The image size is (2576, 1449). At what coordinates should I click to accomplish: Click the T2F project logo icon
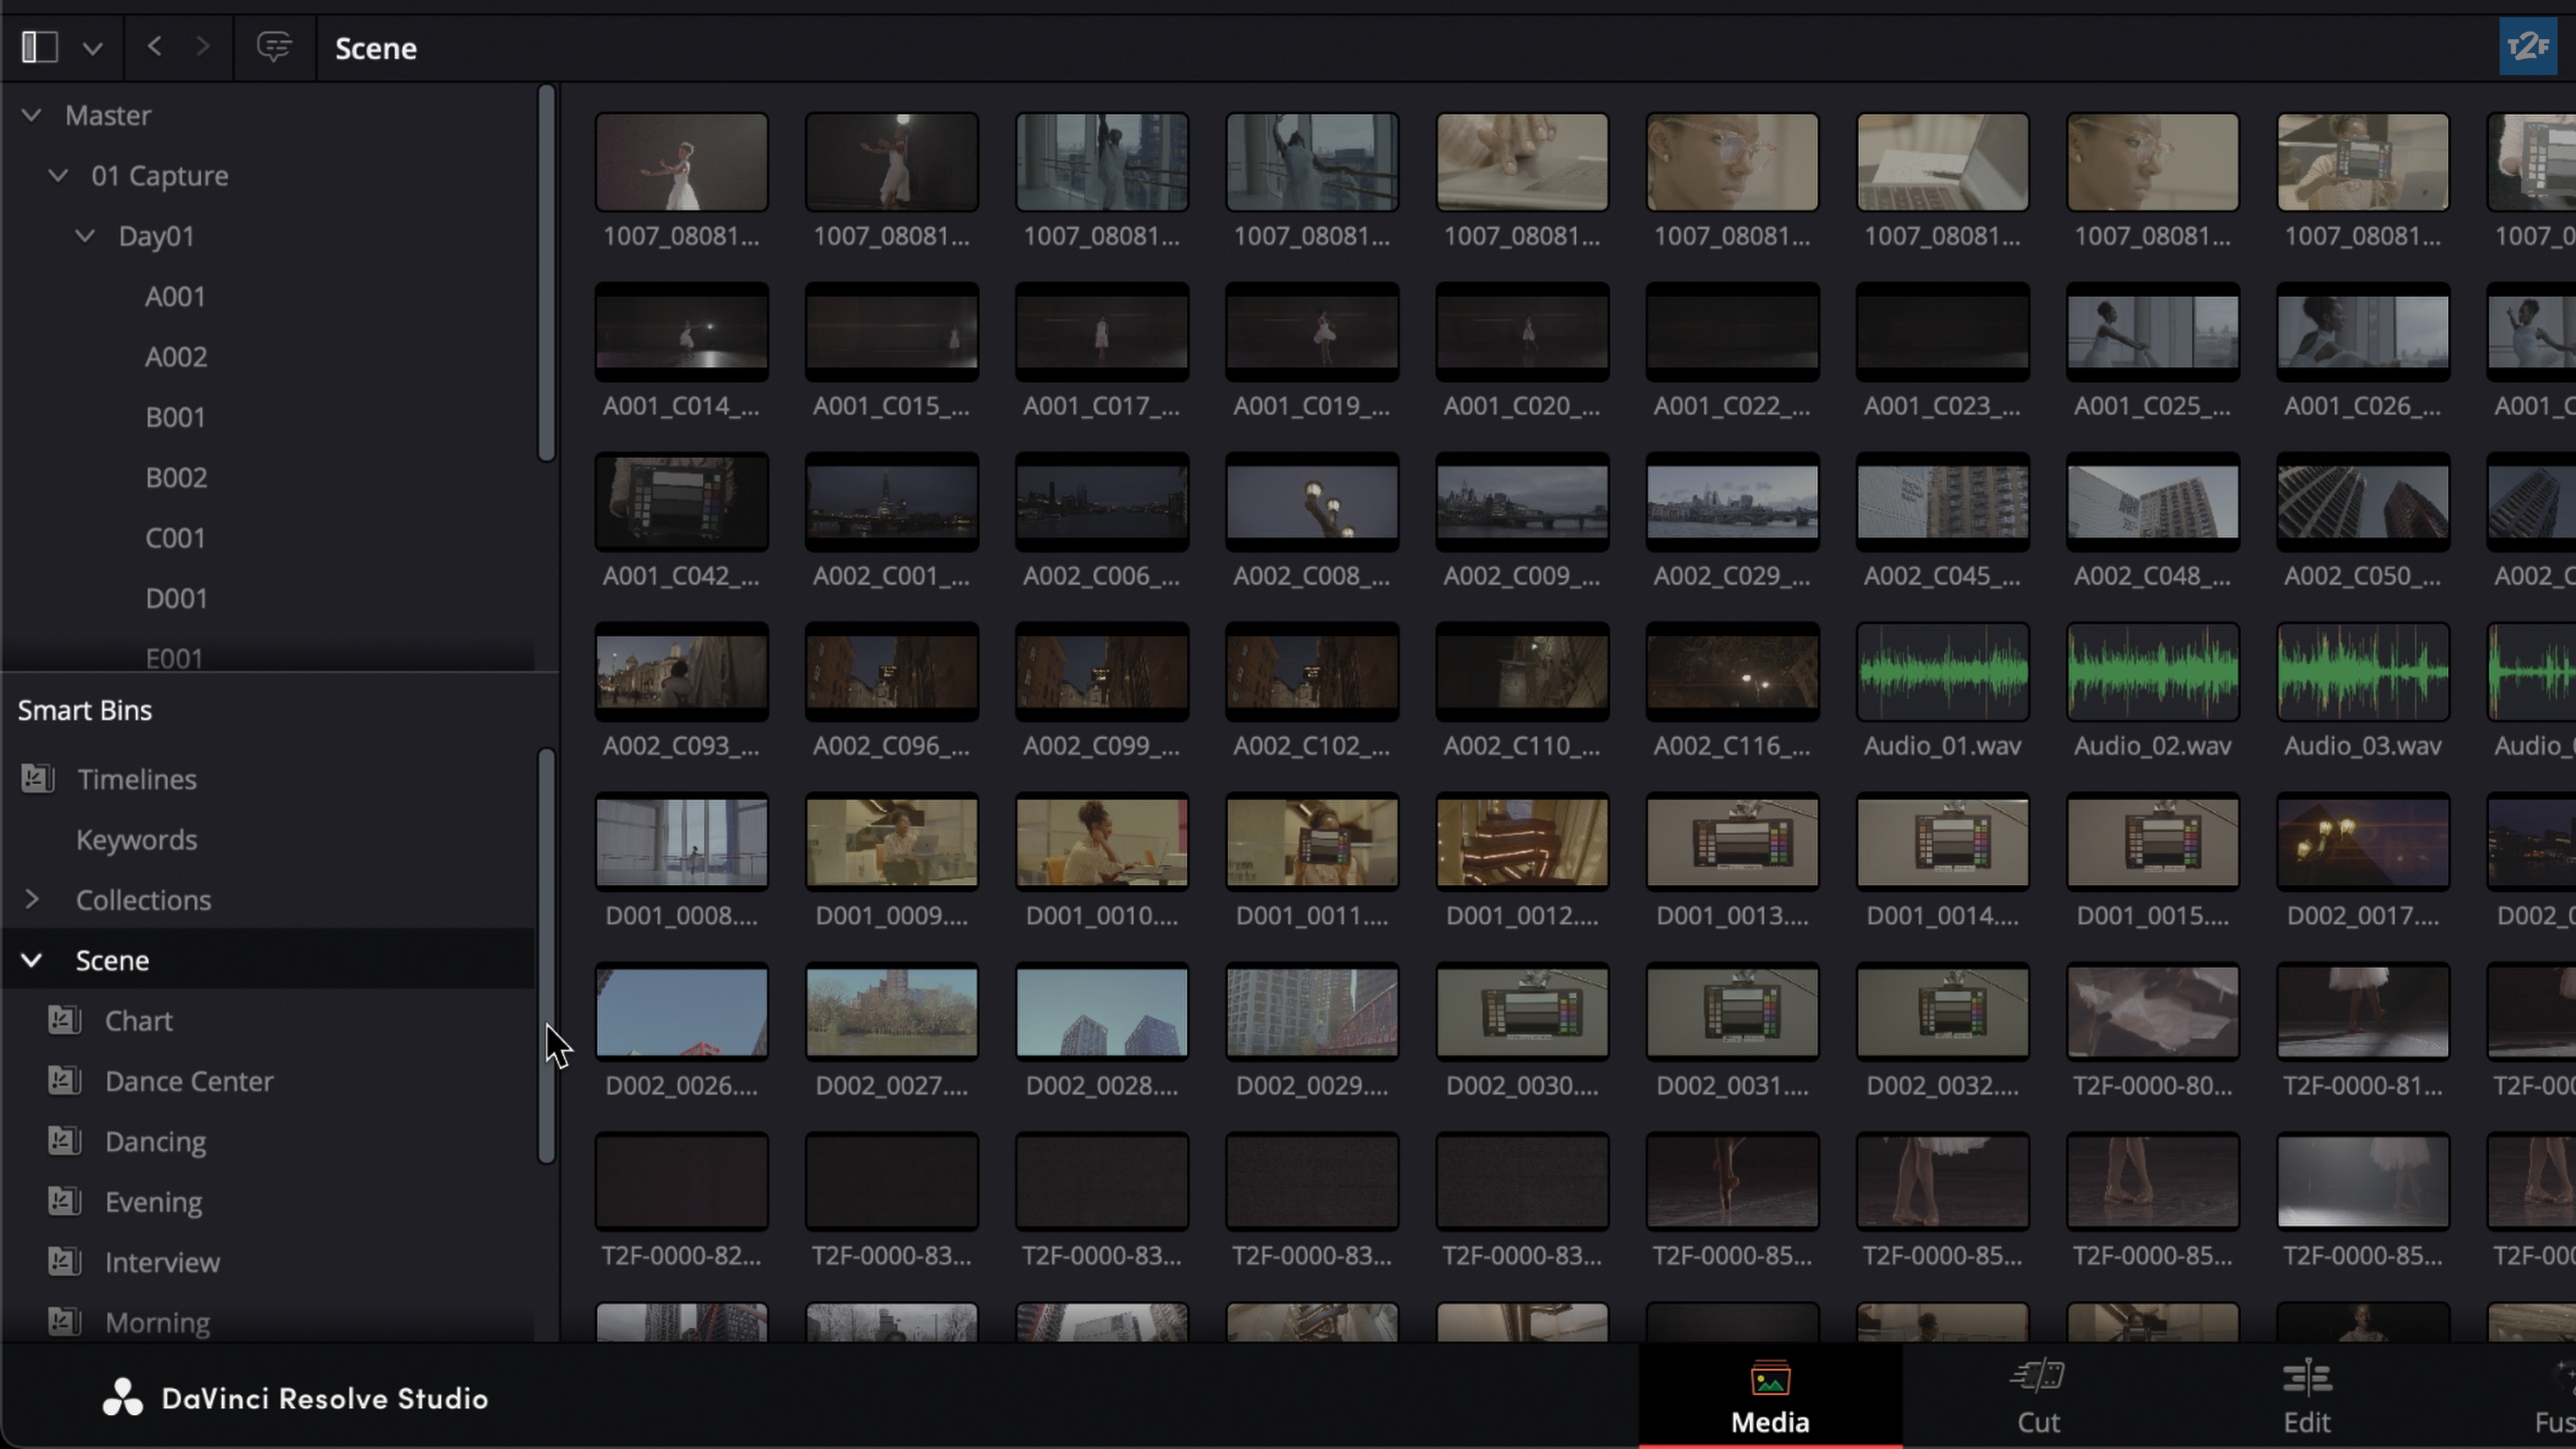pyautogui.click(x=2528, y=46)
